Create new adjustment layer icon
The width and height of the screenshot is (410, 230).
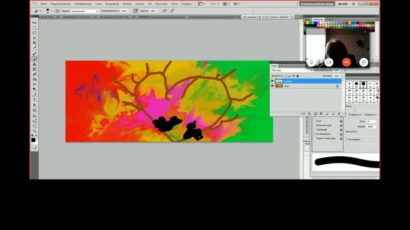click(322, 114)
